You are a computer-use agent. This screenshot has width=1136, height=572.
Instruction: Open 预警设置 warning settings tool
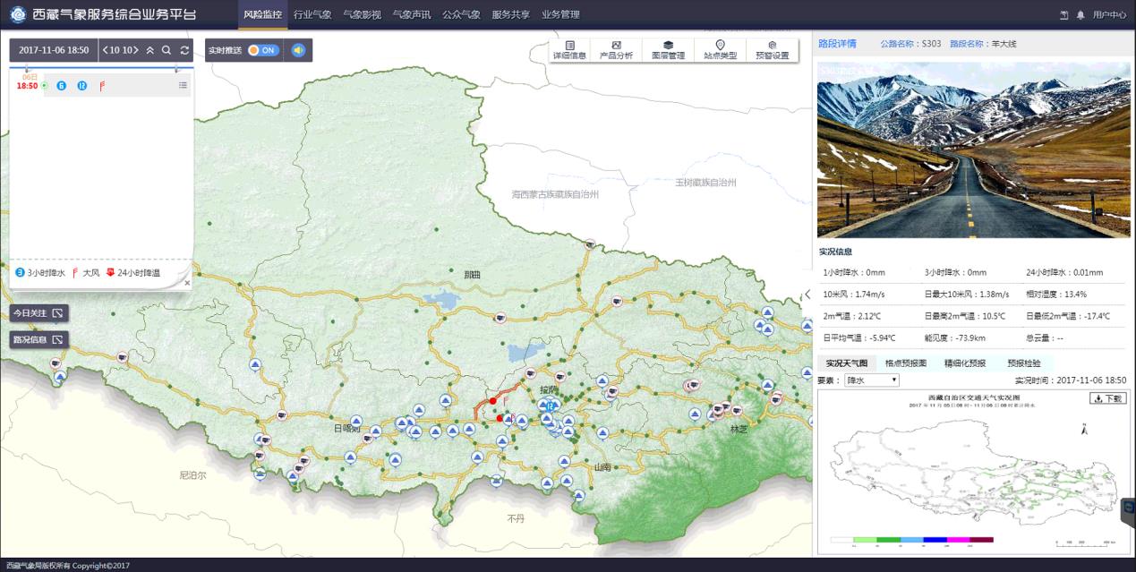click(x=772, y=50)
